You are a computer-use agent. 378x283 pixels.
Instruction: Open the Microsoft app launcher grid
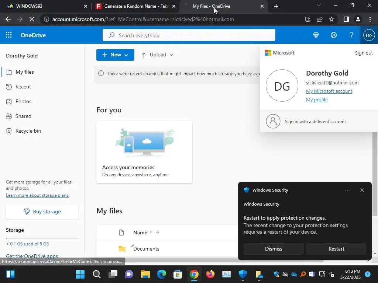pos(9,35)
